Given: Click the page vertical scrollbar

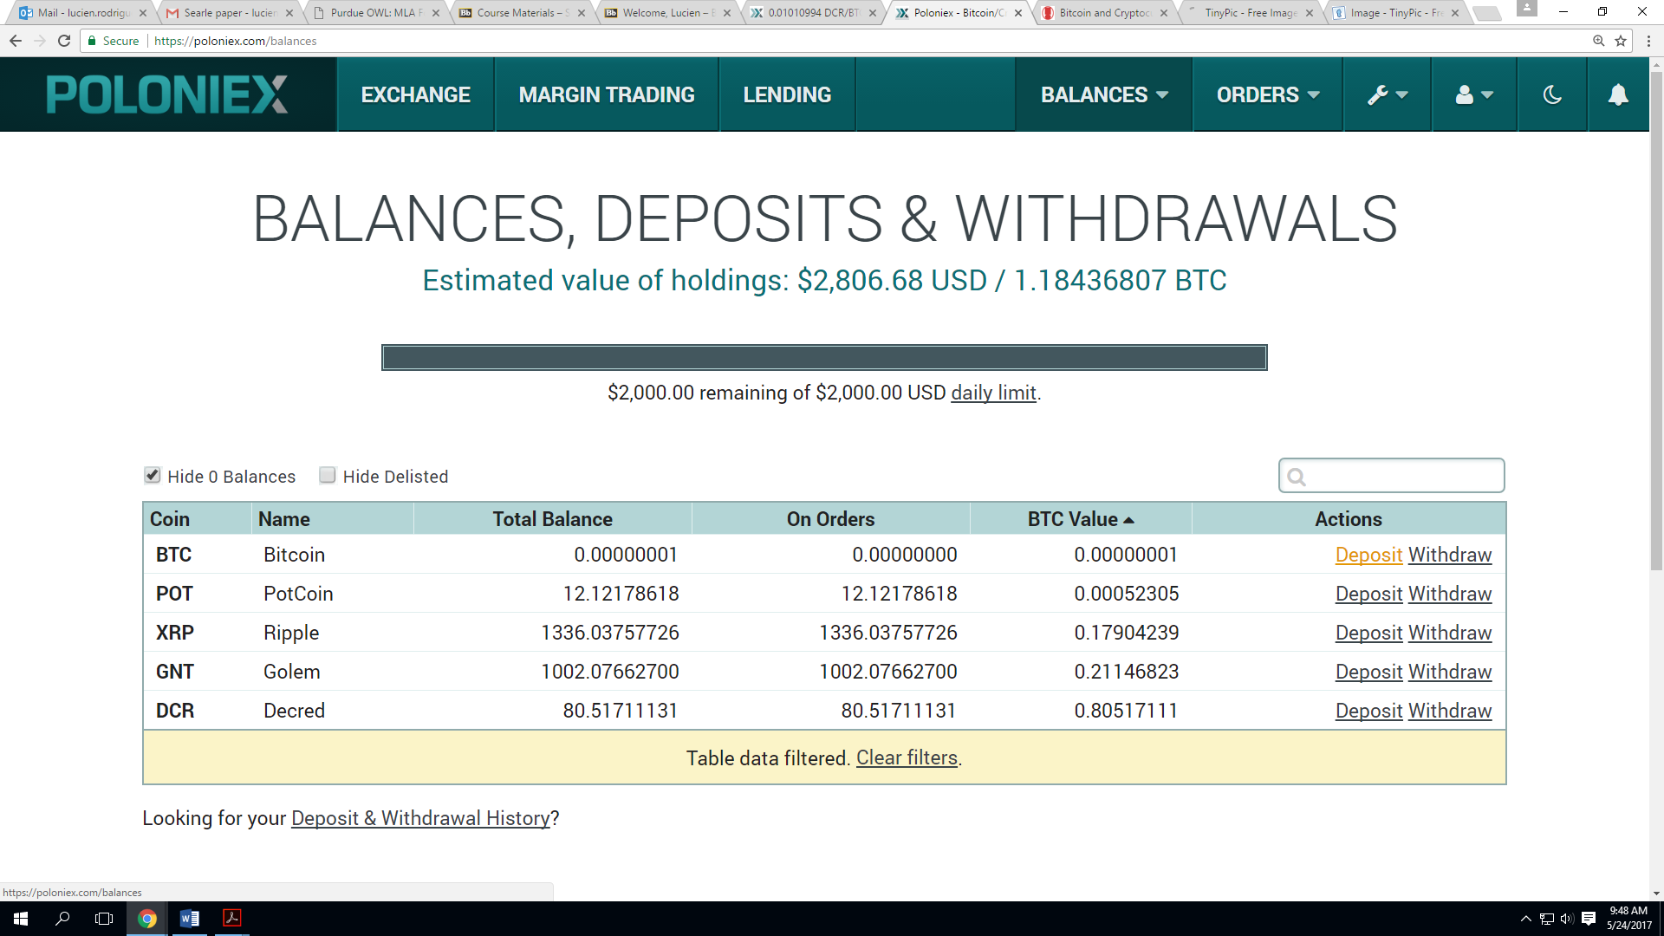Looking at the screenshot, I should pyautogui.click(x=1656, y=321).
